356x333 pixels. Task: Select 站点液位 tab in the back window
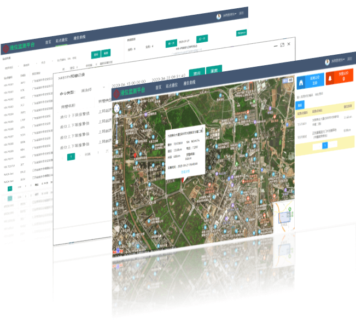point(62,41)
